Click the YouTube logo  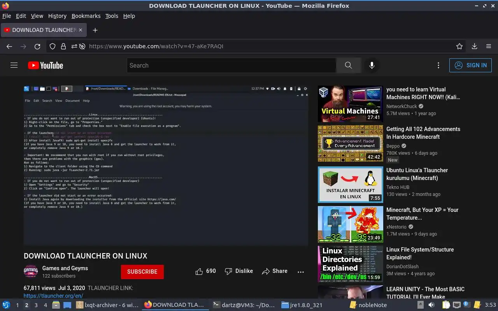(x=46, y=65)
